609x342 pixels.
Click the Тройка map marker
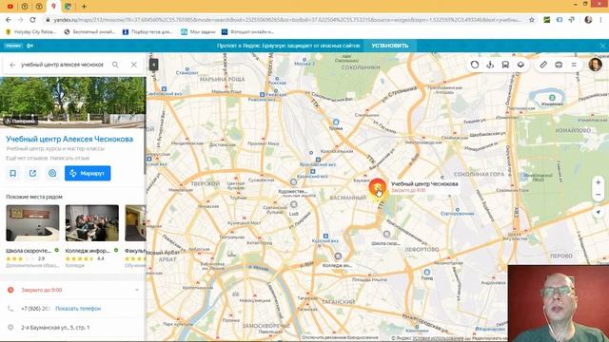(336, 123)
